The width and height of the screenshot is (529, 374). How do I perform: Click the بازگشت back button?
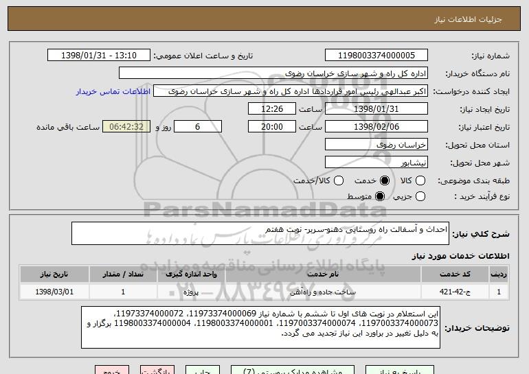(157, 371)
